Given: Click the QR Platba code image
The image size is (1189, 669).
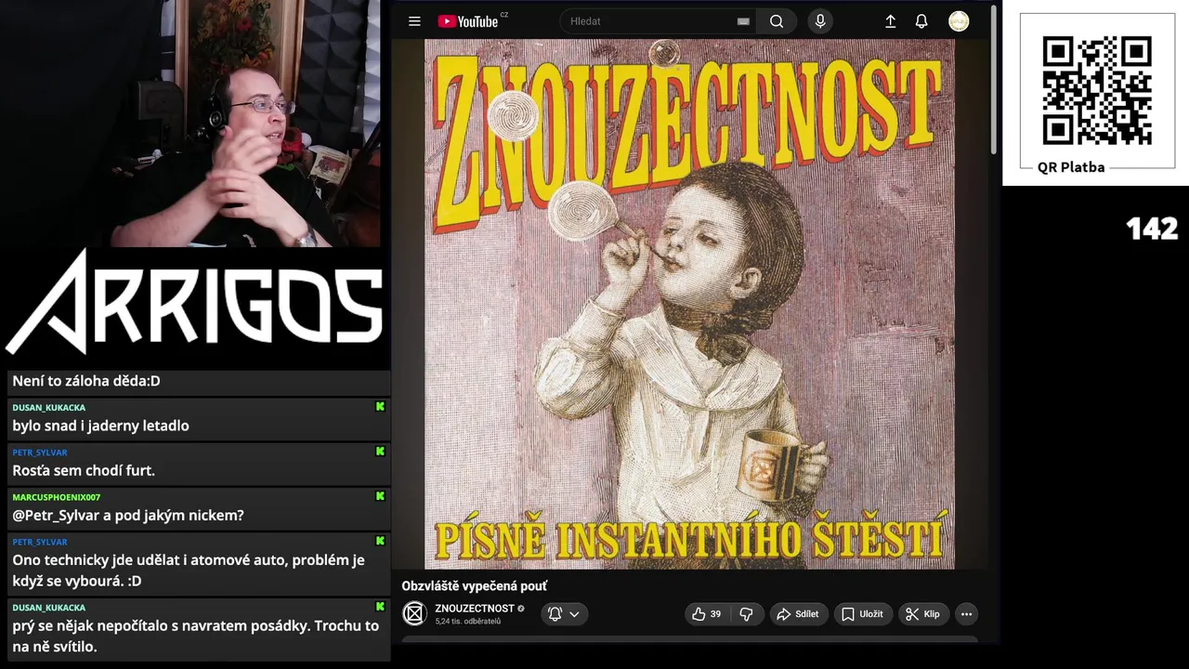Looking at the screenshot, I should pyautogui.click(x=1097, y=91).
